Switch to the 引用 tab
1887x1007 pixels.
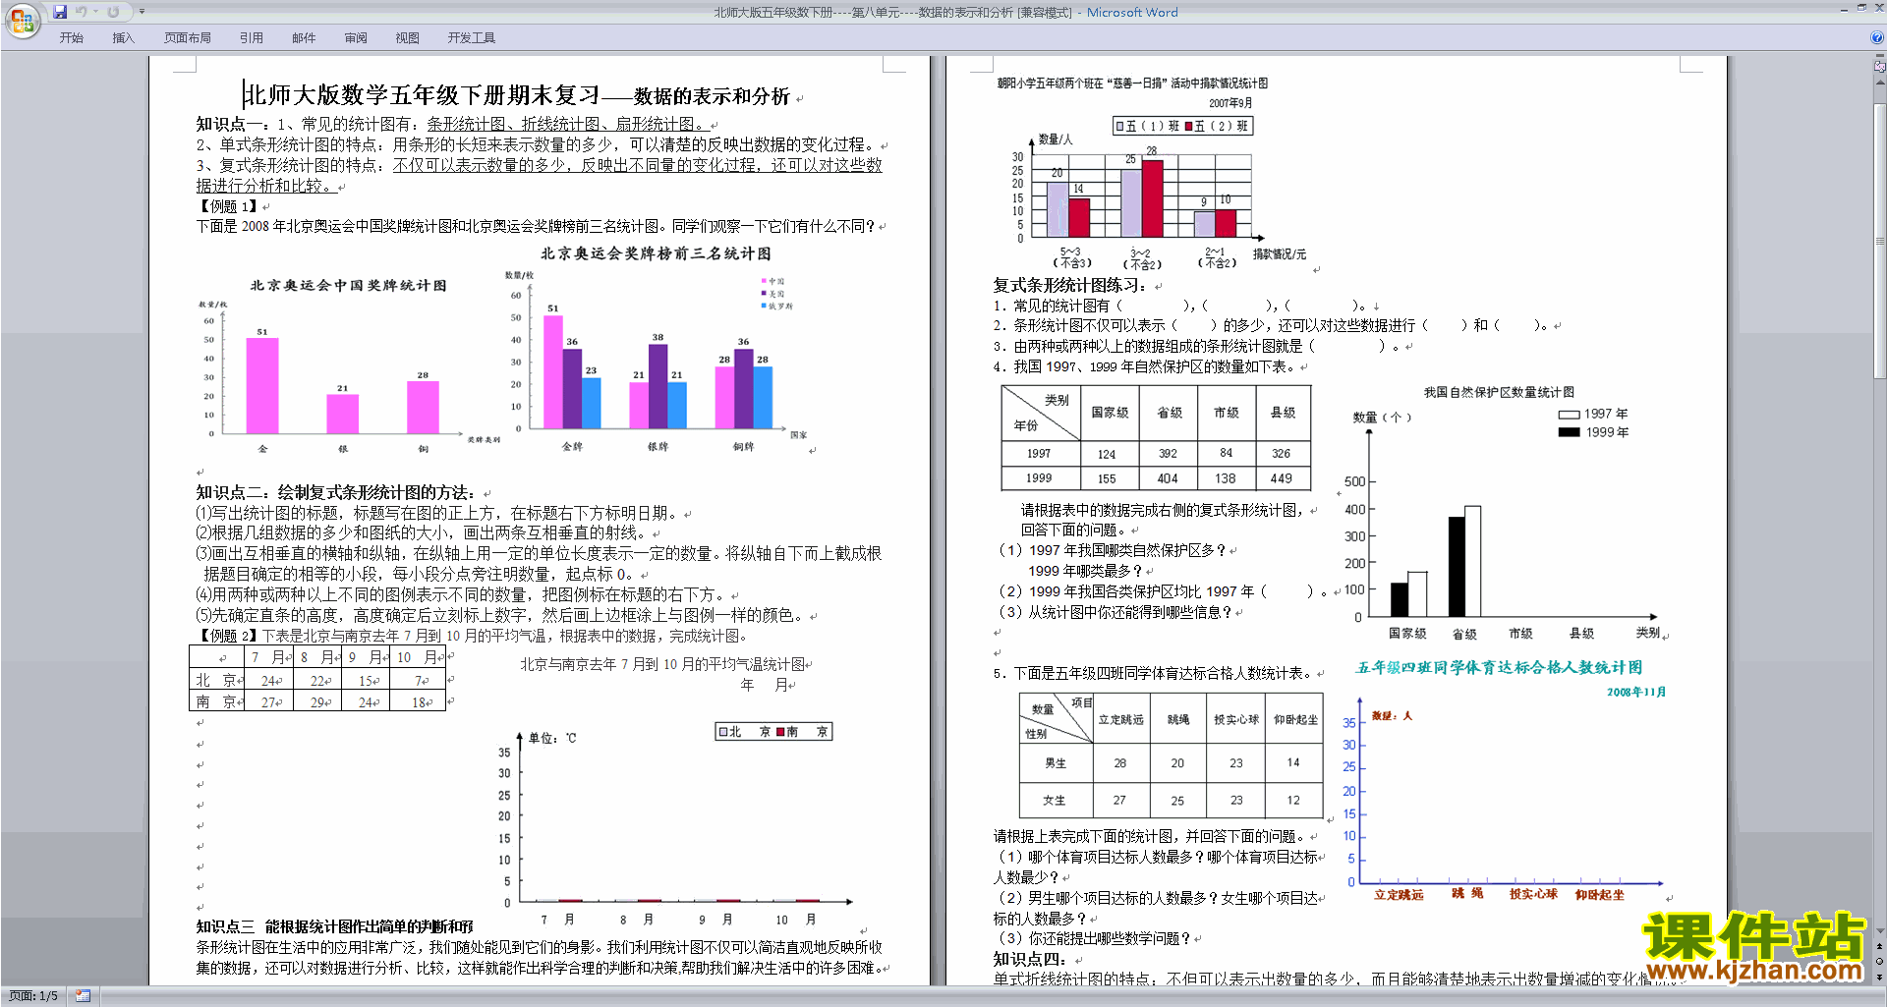coord(252,38)
